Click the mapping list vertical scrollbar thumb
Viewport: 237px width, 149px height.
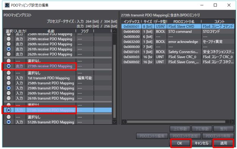(x=114, y=81)
